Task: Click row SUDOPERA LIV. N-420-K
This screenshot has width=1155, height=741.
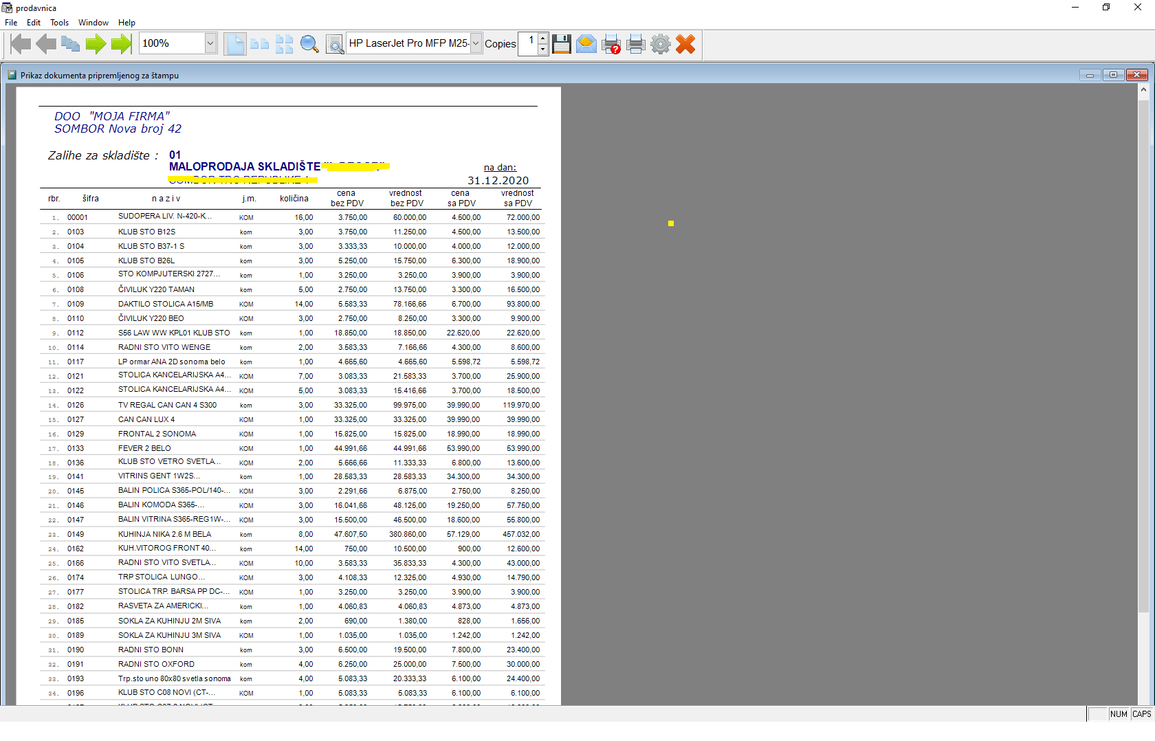Action: click(291, 217)
